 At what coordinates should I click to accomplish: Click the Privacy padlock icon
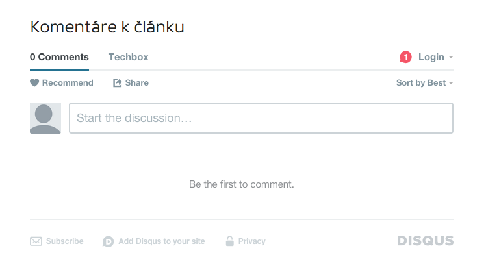(229, 241)
